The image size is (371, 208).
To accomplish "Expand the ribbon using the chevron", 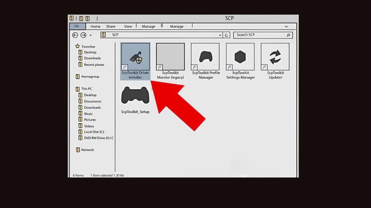I will [x=286, y=27].
